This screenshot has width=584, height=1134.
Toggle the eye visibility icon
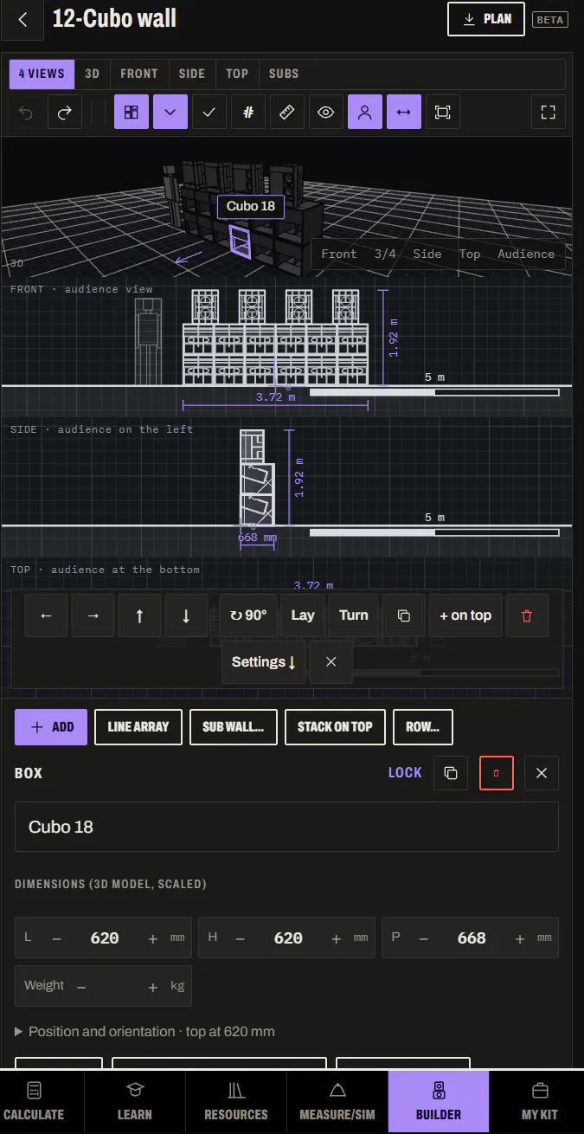326,113
